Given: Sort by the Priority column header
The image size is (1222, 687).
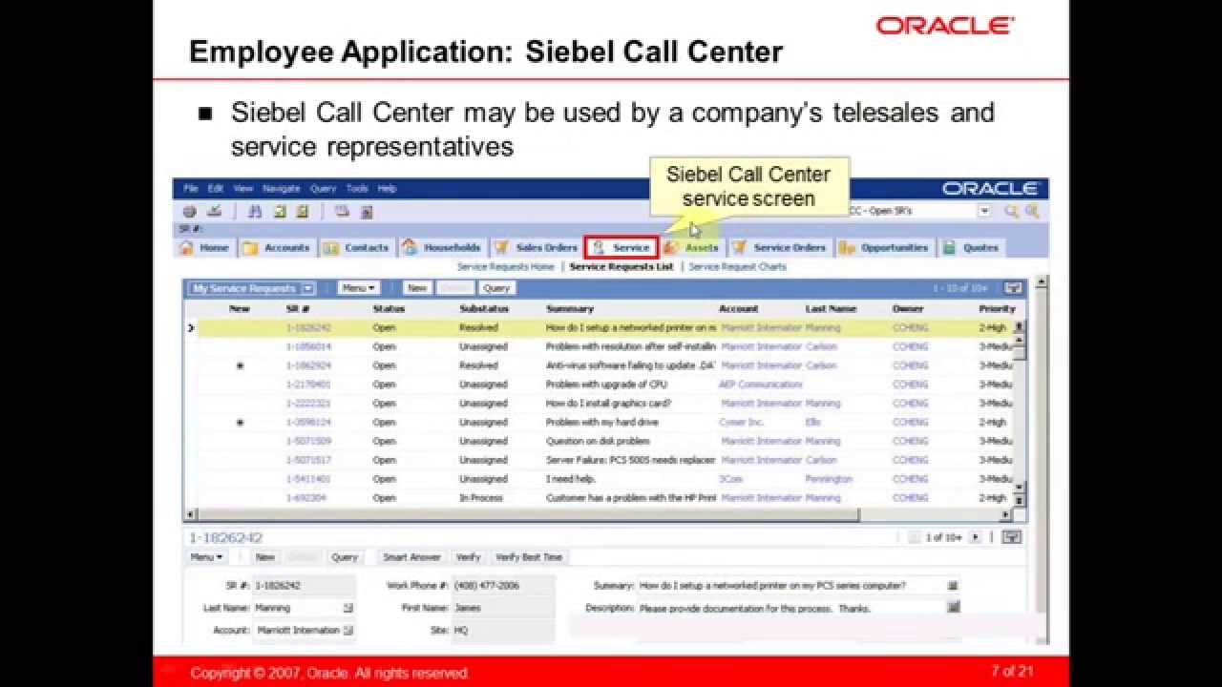Looking at the screenshot, I should pyautogui.click(x=997, y=309).
